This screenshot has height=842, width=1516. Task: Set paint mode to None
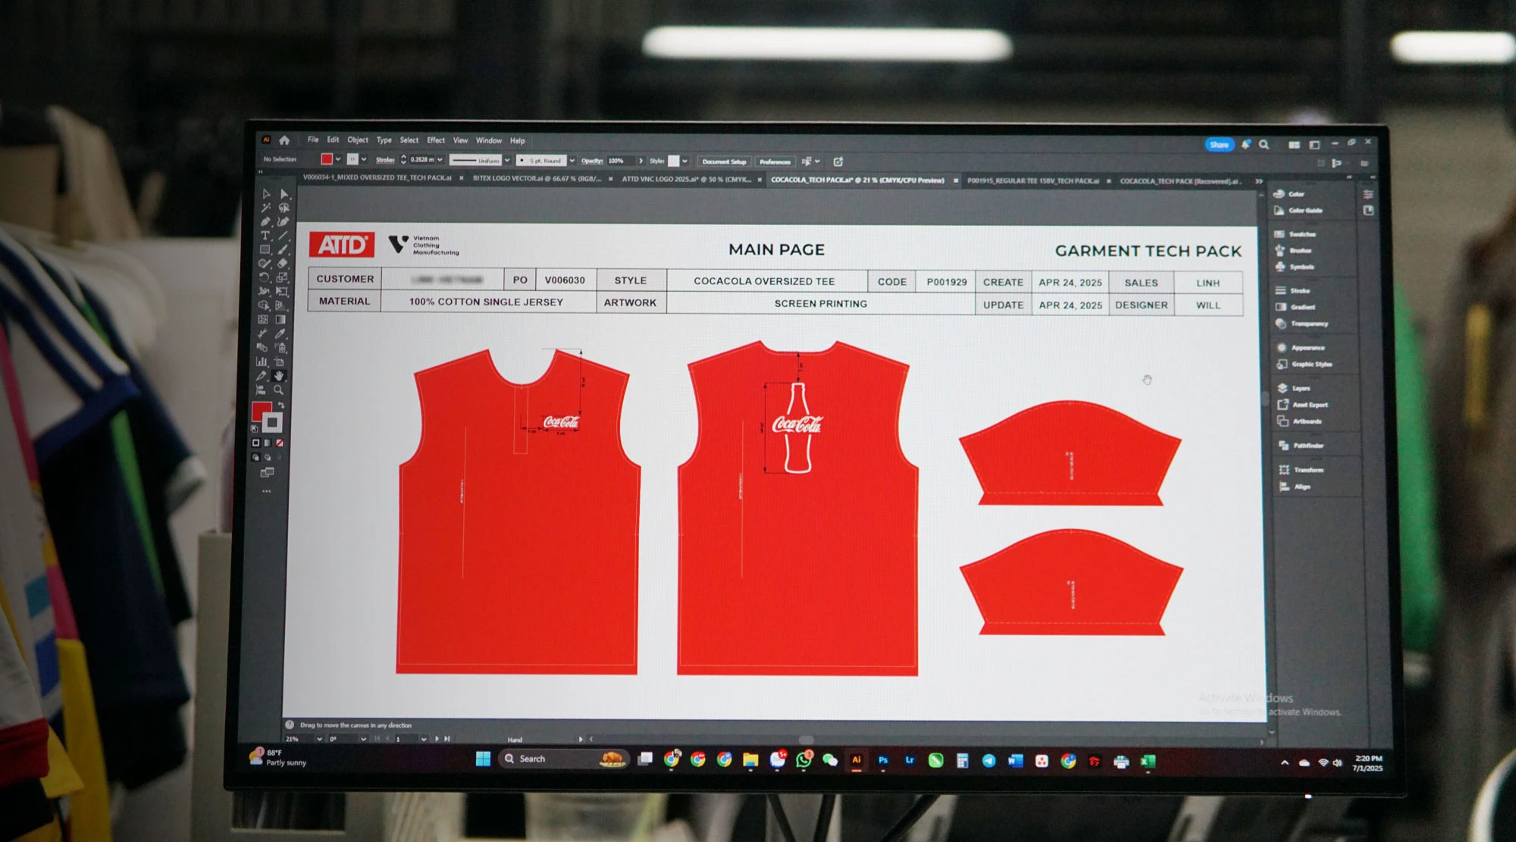point(280,443)
